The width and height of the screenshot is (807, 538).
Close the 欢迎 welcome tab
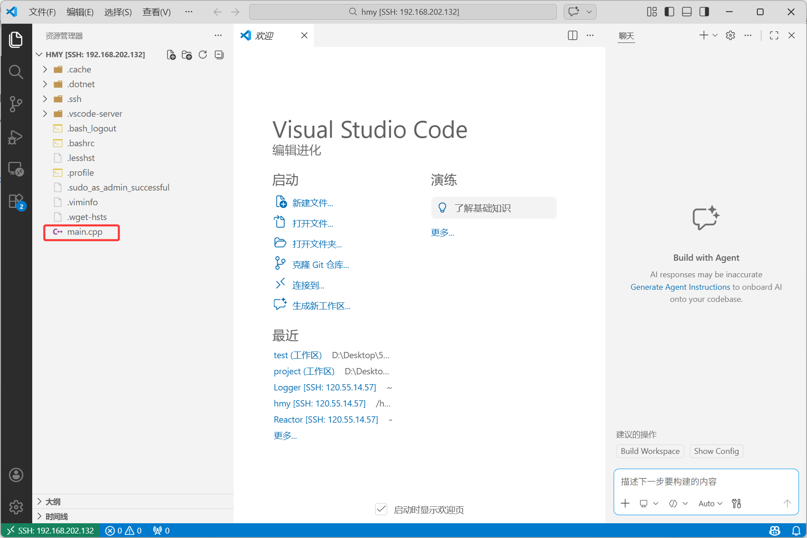point(304,35)
